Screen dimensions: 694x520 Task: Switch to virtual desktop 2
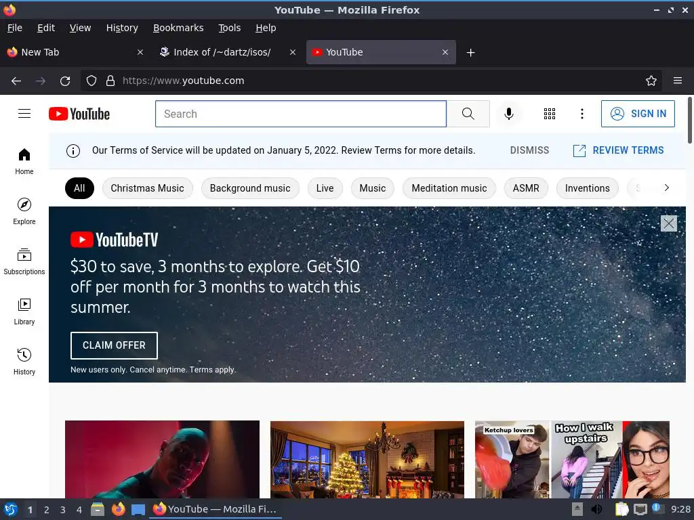pos(47,510)
